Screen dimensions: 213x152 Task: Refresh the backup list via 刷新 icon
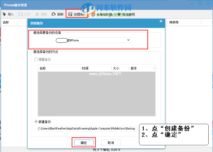click(57, 14)
